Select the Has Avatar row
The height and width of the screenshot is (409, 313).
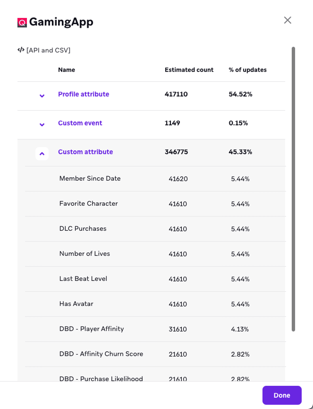[155, 304]
